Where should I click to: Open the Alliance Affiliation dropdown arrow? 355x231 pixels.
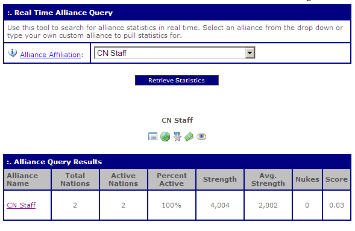pos(250,53)
